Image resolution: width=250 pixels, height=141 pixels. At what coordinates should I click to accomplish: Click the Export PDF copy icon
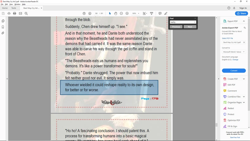coord(245,28)
